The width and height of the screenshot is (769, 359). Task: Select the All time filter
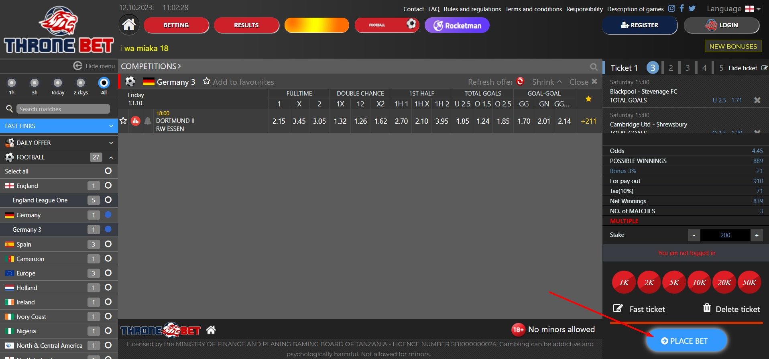click(104, 83)
